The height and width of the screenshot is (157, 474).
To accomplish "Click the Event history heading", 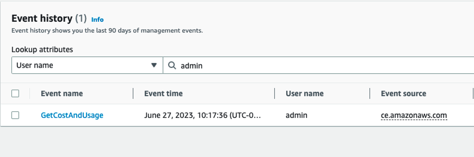I will tap(42, 19).
